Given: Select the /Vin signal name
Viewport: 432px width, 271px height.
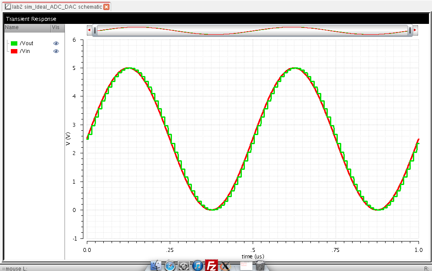Looking at the screenshot, I should click(25, 51).
